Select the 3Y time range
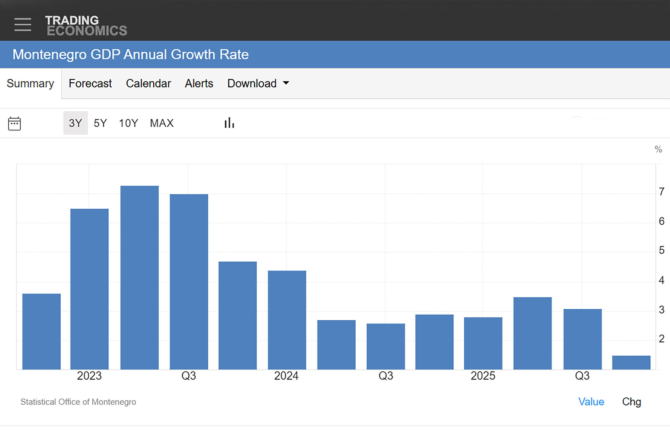Image resolution: width=670 pixels, height=447 pixels. click(76, 123)
